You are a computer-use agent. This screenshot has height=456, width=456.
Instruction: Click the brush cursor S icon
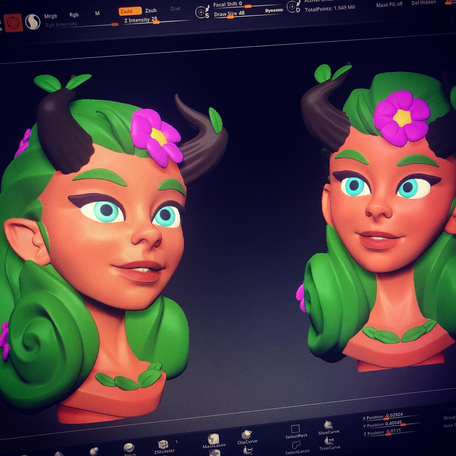(x=202, y=12)
